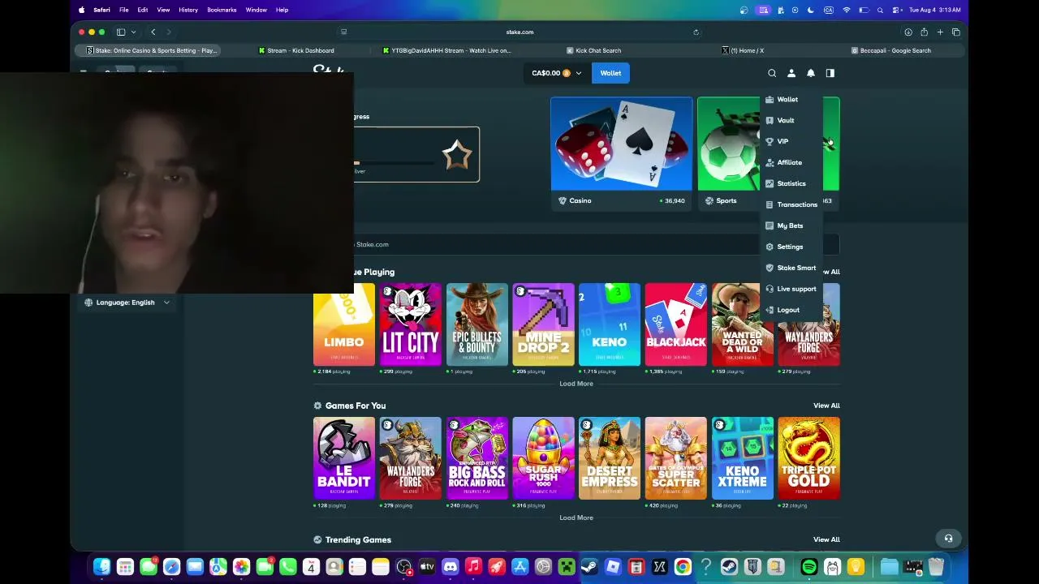The image size is (1039, 584).
Task: Switch to the (1) Home / X tab
Action: point(743,50)
